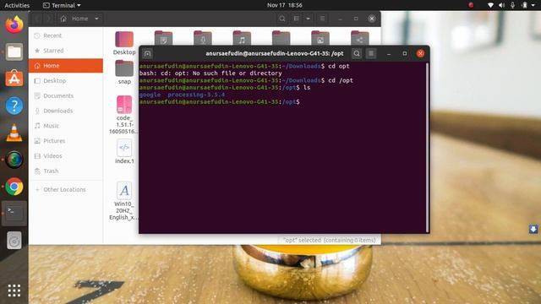Click the search icon in the Files window
The image size is (541, 304).
point(281,19)
